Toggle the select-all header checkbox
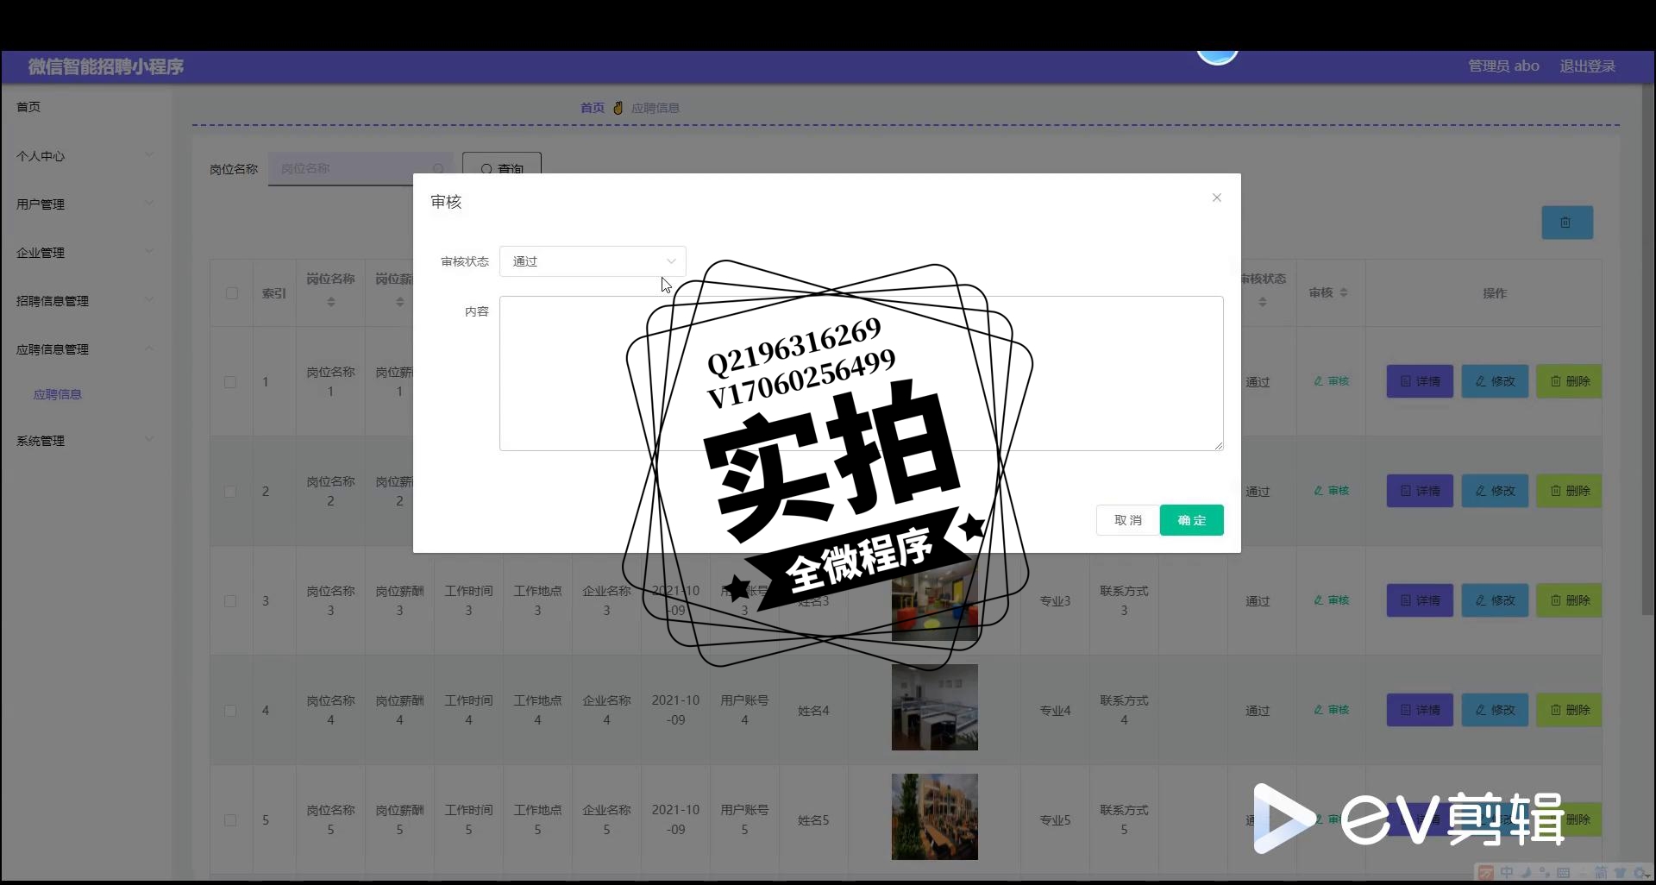 click(x=232, y=293)
